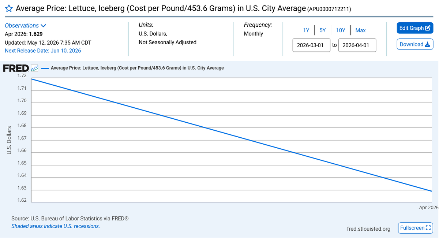Screen dimensions: 439x238
Task: Click the 'Not Seasonally Adjusted' units text
Action: 168,42
